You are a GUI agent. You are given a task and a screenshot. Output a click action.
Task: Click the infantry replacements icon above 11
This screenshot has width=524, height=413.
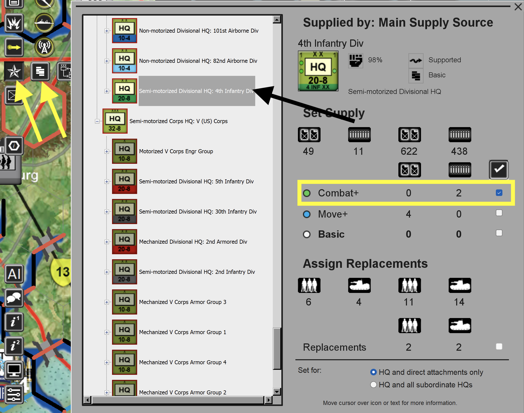pos(410,285)
